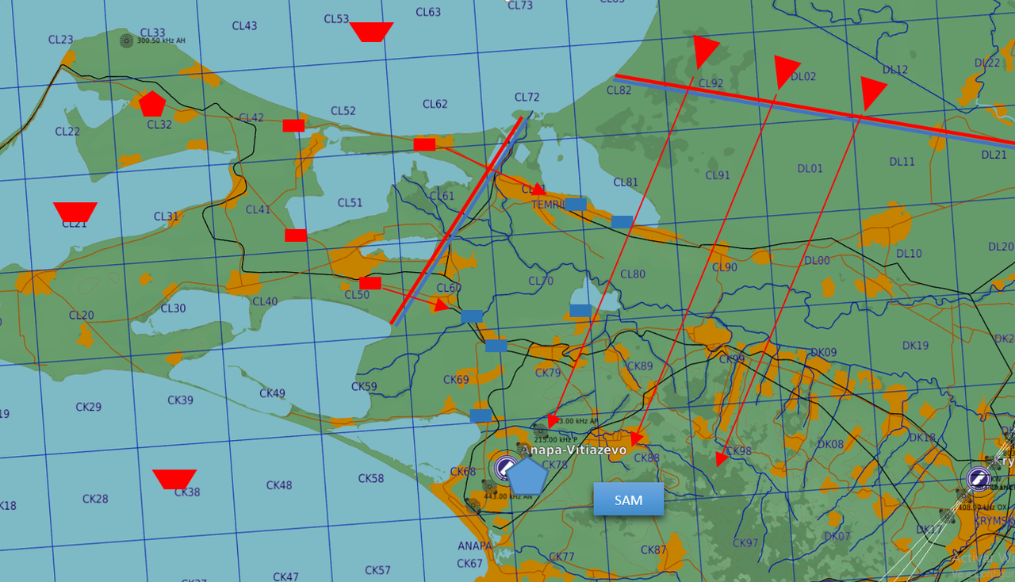Click the red triangle marker above CL92
Viewport: 1015px width, 582px height.
705,51
